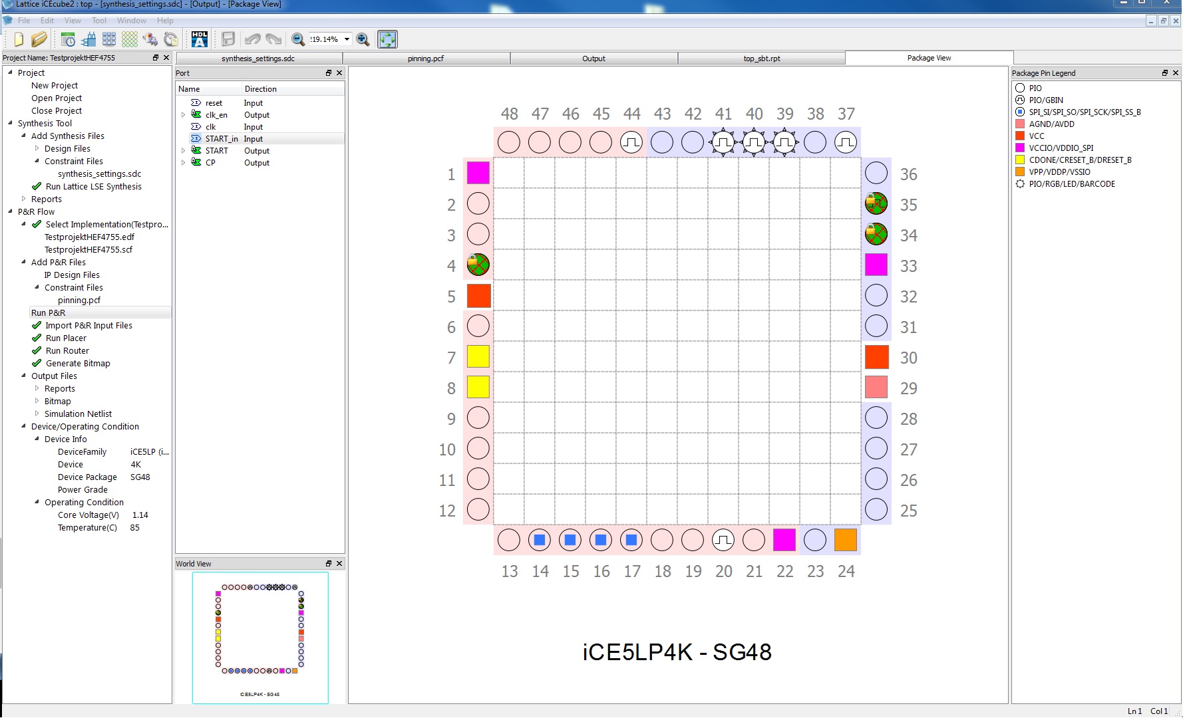Click the Redo arrow icon
1183x718 pixels.
click(x=273, y=39)
